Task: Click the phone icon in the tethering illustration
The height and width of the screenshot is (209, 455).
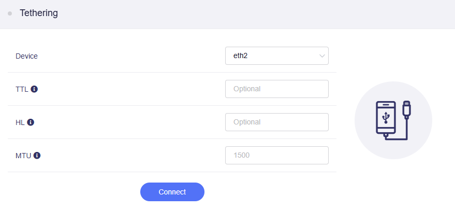Action: [386, 120]
